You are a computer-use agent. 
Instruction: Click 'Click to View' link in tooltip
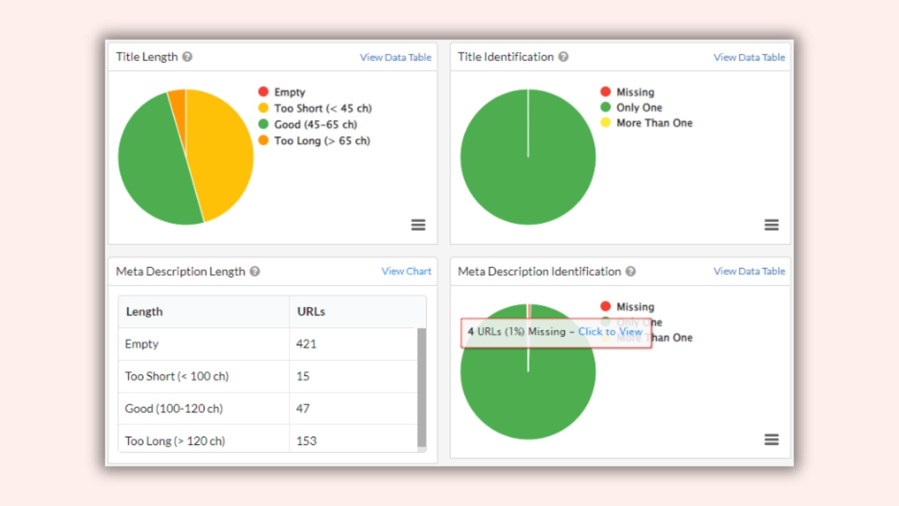[610, 331]
